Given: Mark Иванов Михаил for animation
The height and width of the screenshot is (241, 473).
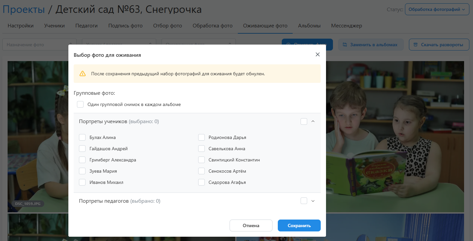Looking at the screenshot, I should point(82,182).
